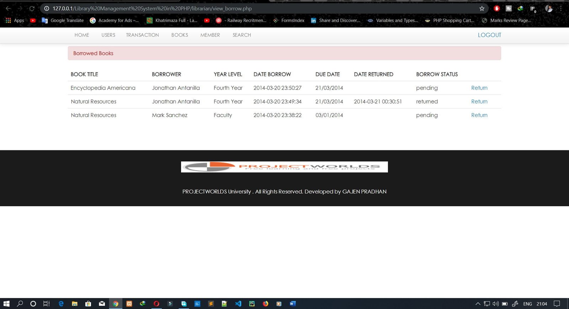
Task: Open the XAMPP icon in the taskbar
Action: click(x=129, y=304)
